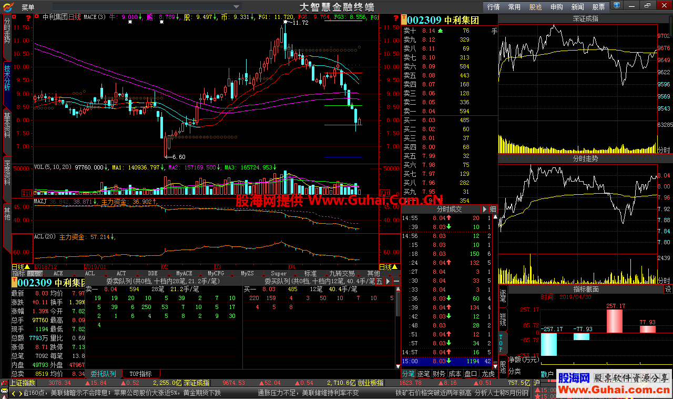Click news ticker navigation arrows at bottom-left
The height and width of the screenshot is (399, 673).
tap(17, 393)
